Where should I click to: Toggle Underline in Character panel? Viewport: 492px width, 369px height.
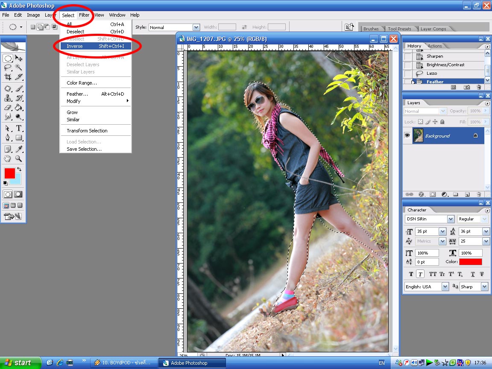point(472,274)
